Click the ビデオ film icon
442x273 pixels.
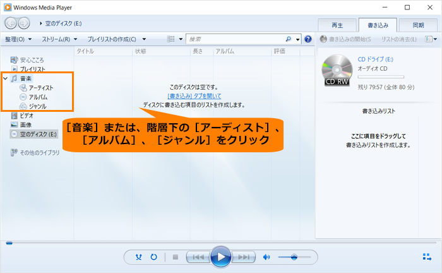[14, 116]
